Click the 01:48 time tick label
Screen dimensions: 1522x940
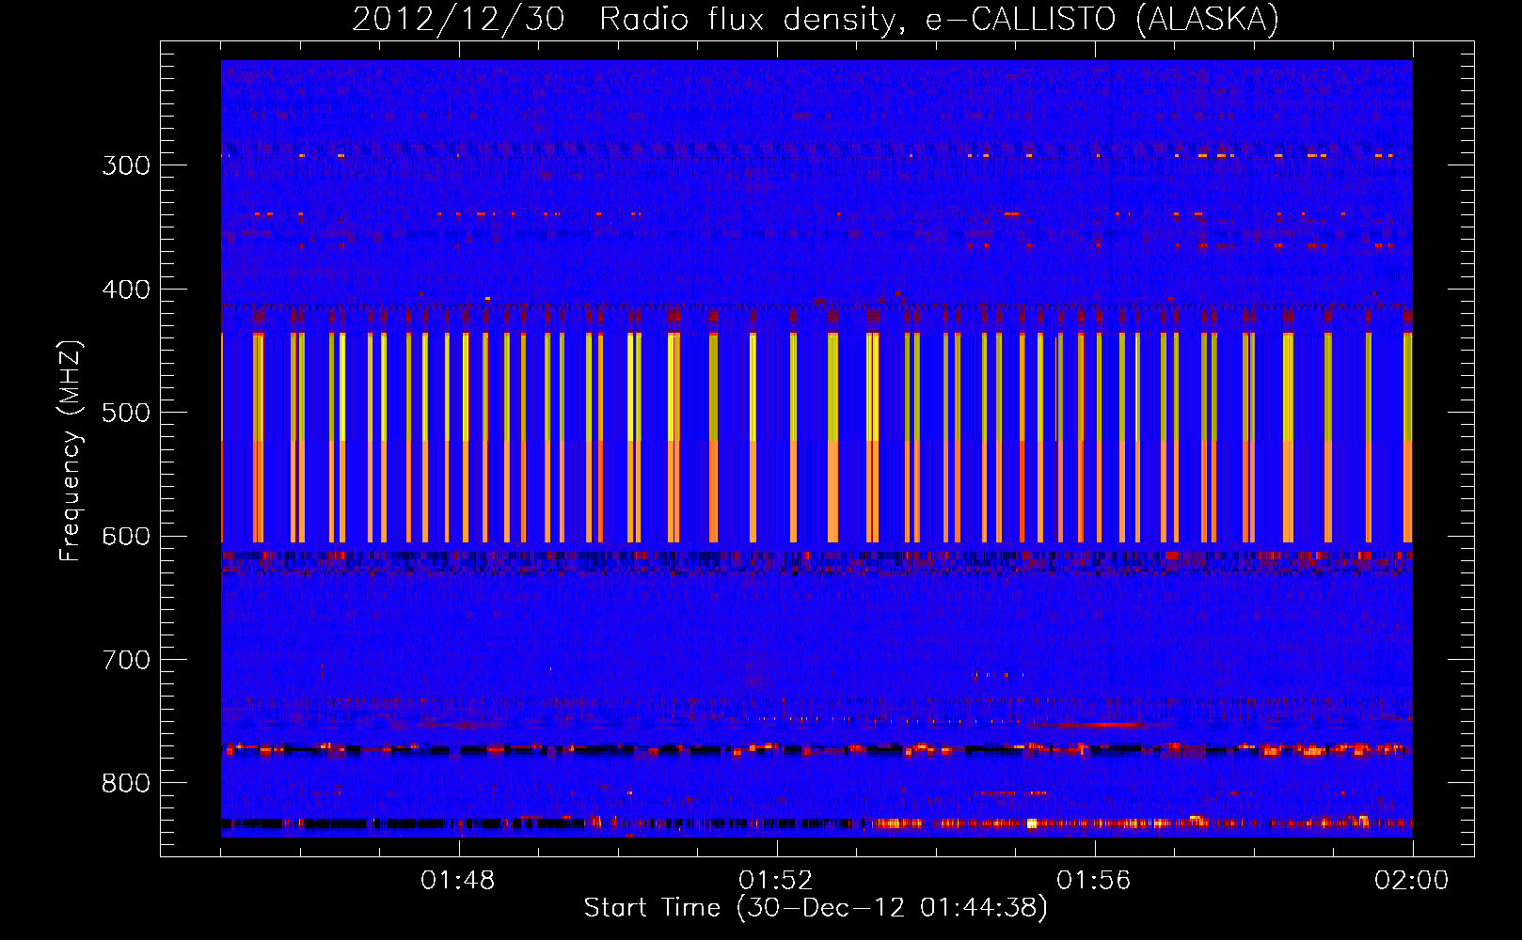tap(458, 881)
